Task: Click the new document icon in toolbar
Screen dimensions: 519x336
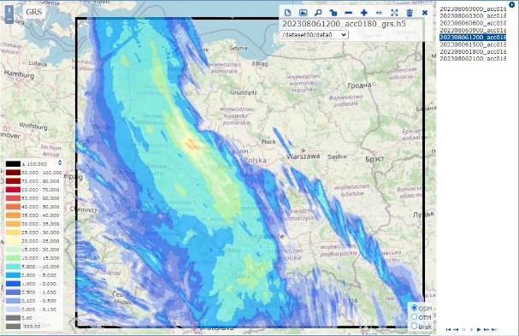Action: click(x=287, y=13)
